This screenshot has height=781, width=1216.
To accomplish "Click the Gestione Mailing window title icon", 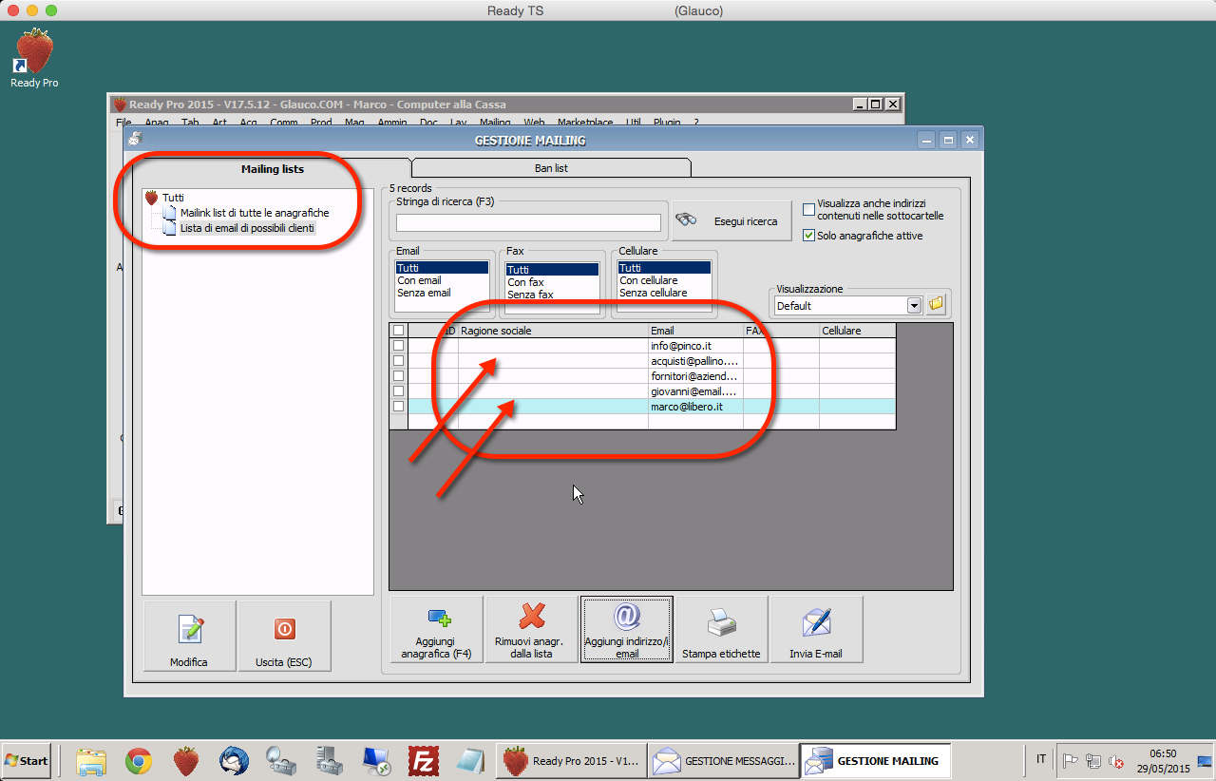I will [x=136, y=140].
